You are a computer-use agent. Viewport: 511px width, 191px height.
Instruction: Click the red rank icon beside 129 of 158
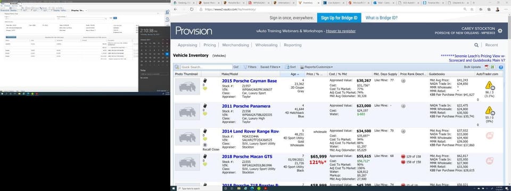403,157
